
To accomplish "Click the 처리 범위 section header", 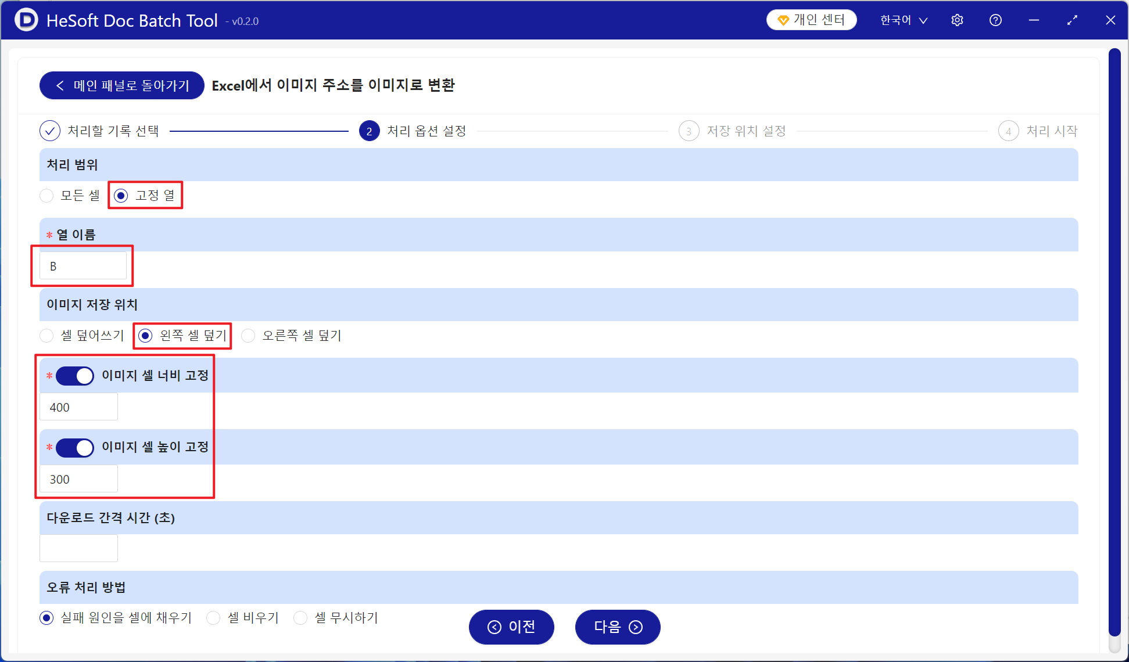I will pyautogui.click(x=559, y=164).
